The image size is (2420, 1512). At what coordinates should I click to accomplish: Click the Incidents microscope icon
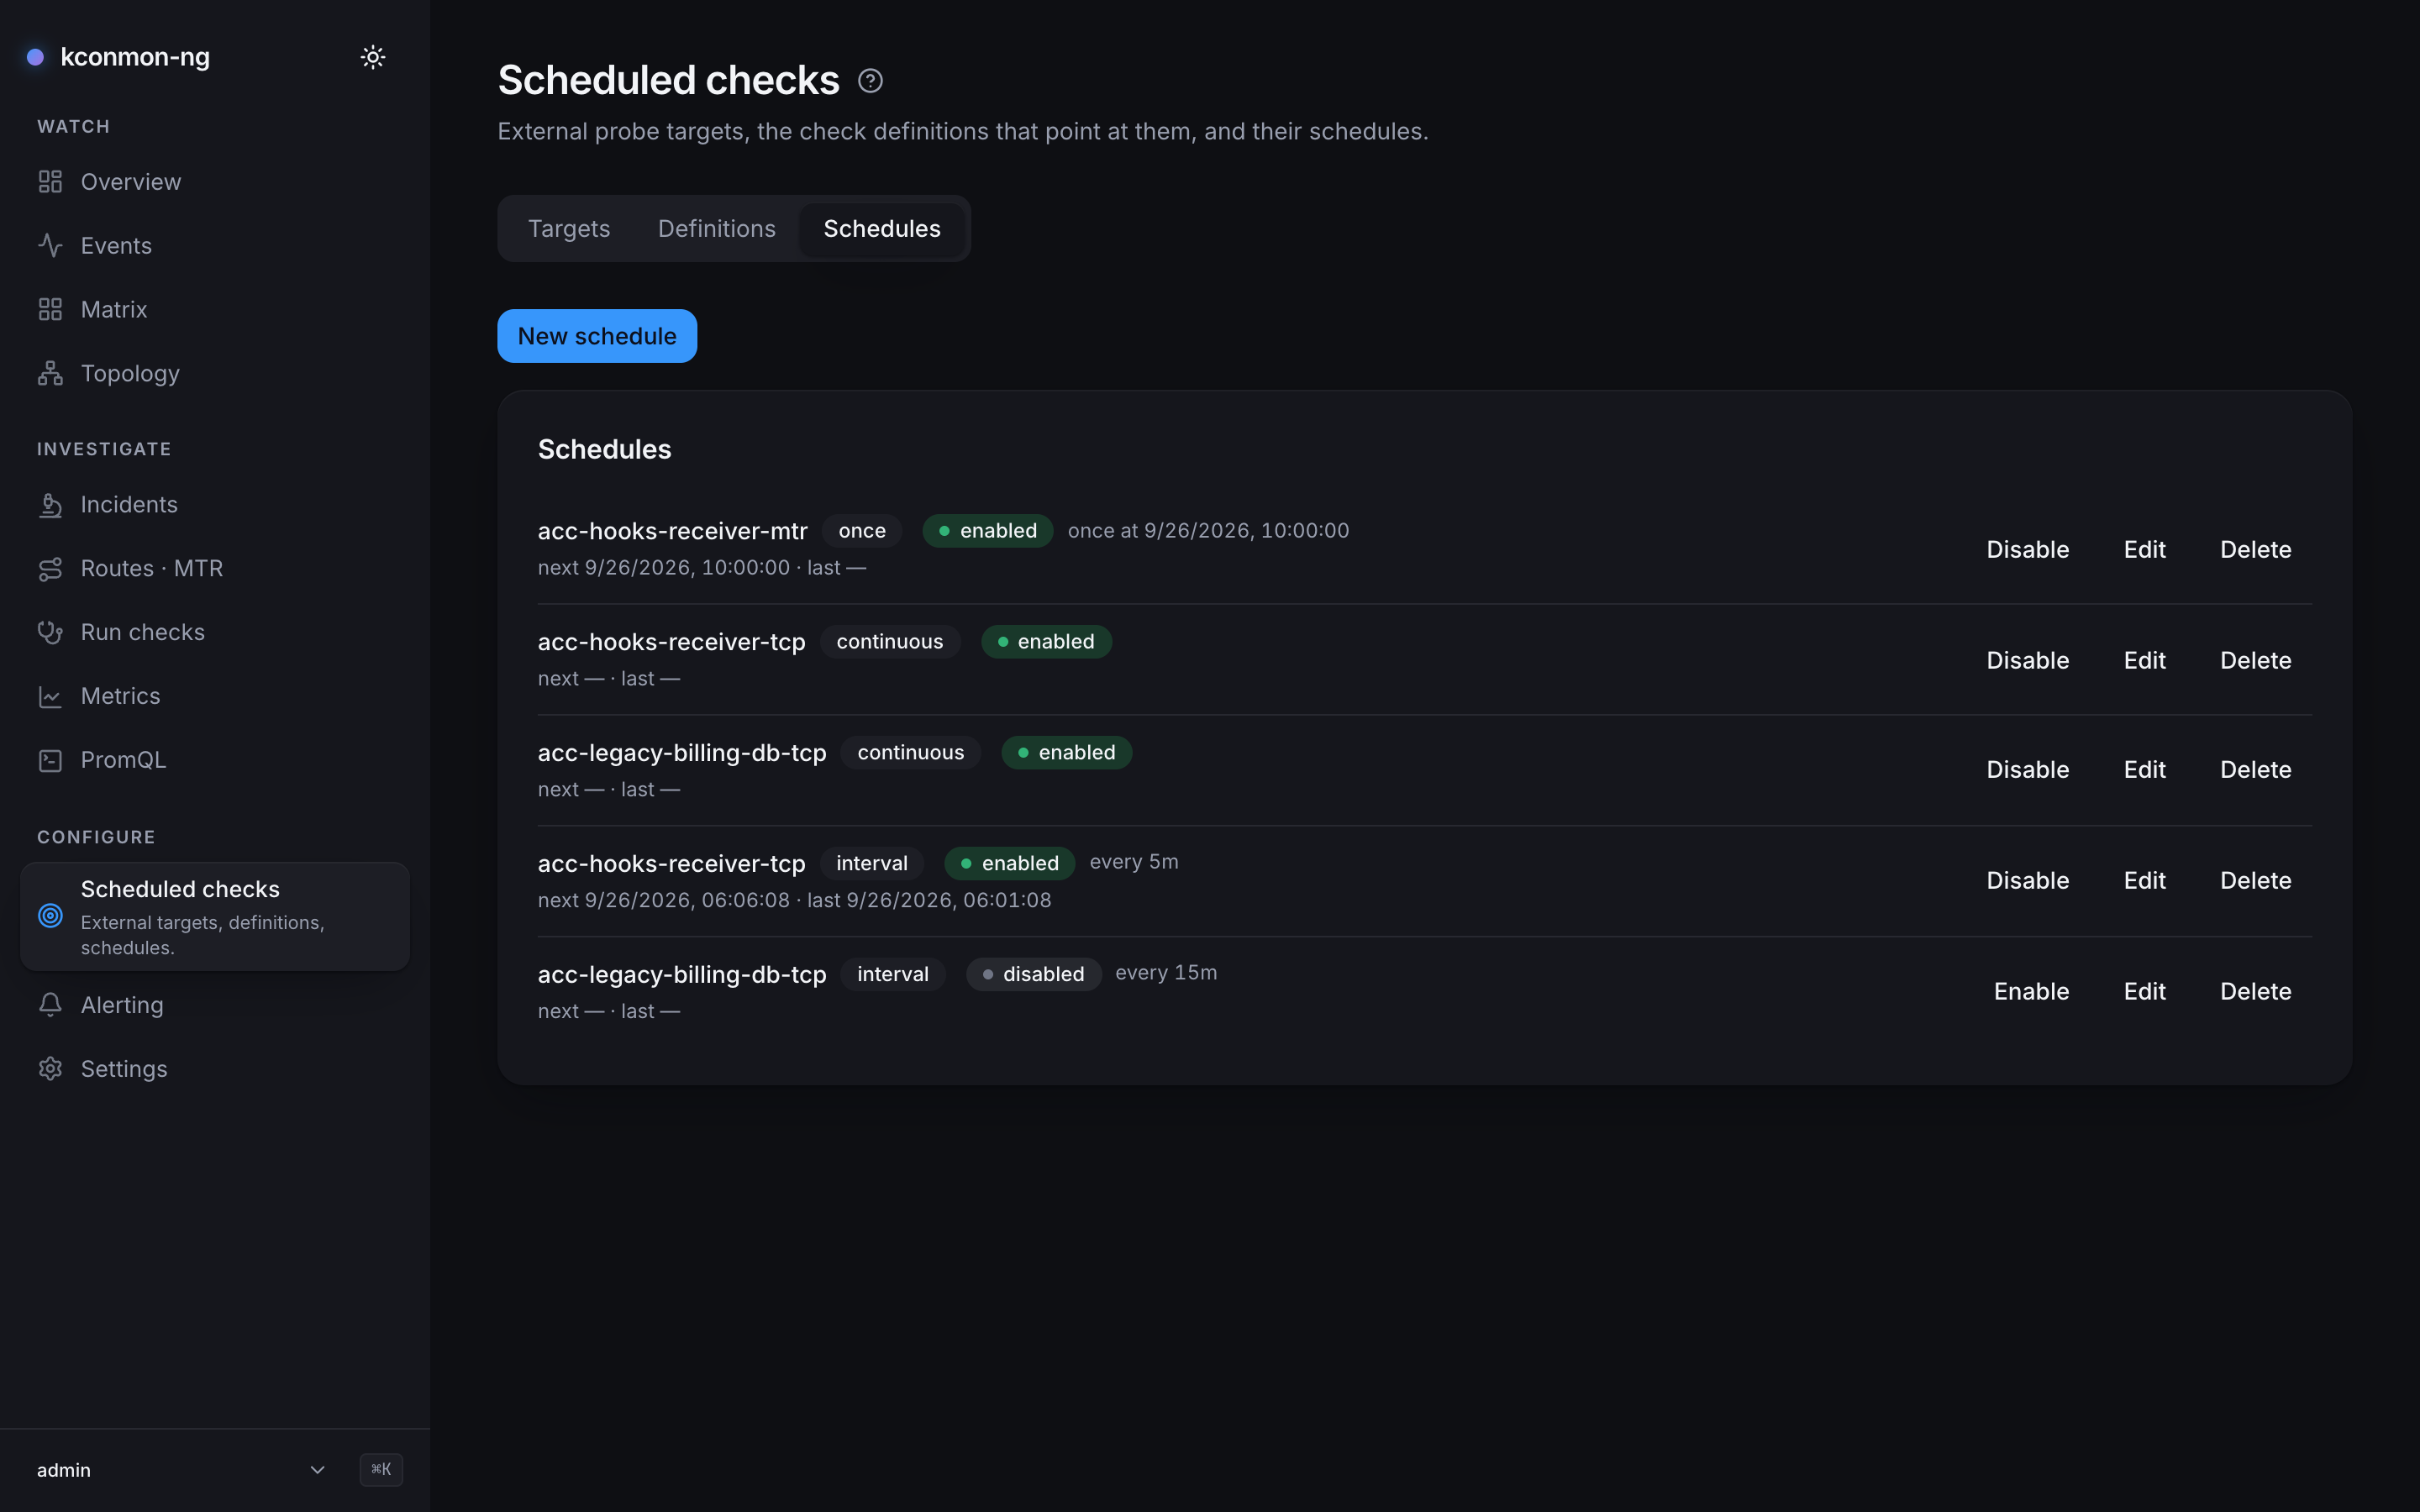50,505
